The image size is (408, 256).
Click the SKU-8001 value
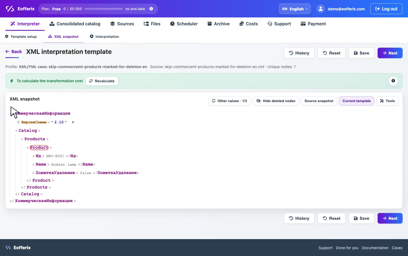click(55, 156)
